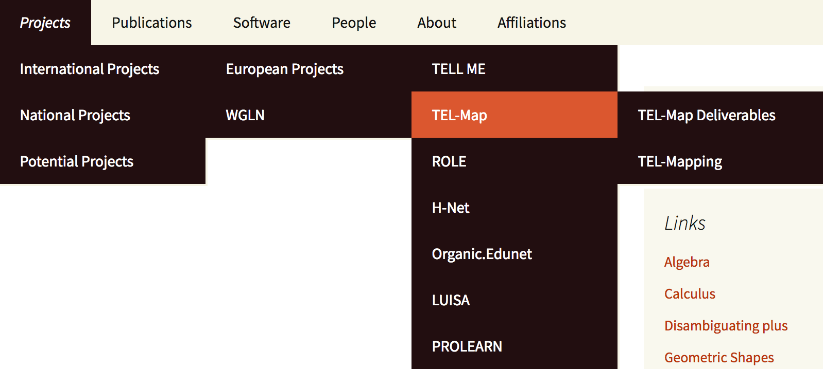The height and width of the screenshot is (369, 823).
Task: Open the Disambiguating plus link
Action: pyautogui.click(x=726, y=326)
